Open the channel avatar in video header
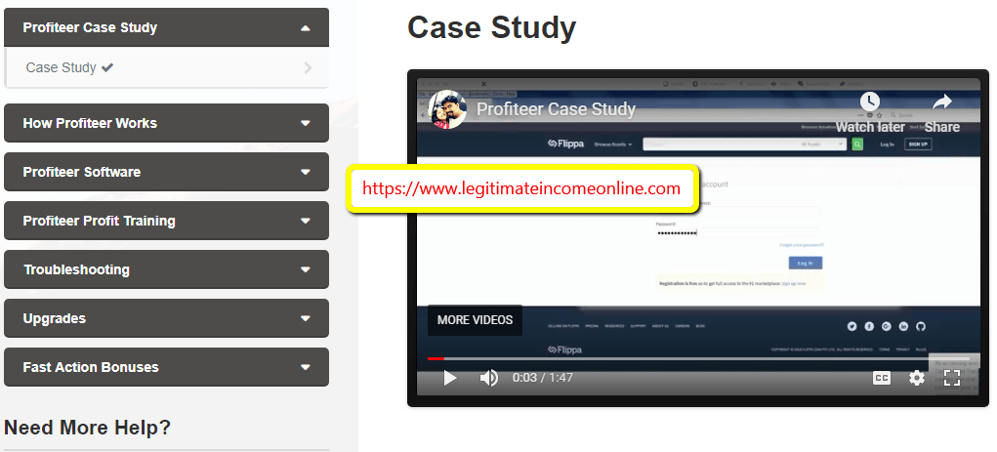This screenshot has width=997, height=452. [x=447, y=109]
